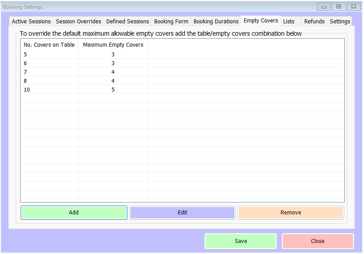Click the red Close button
Viewport: 364px width, 254px height.
click(x=317, y=241)
